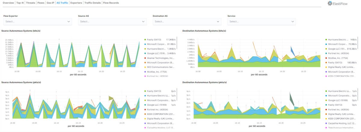This screenshot has height=132, width=361.
Task: Toggle Hurricane Electri... in Source bits/s legend
Action: (160, 49)
